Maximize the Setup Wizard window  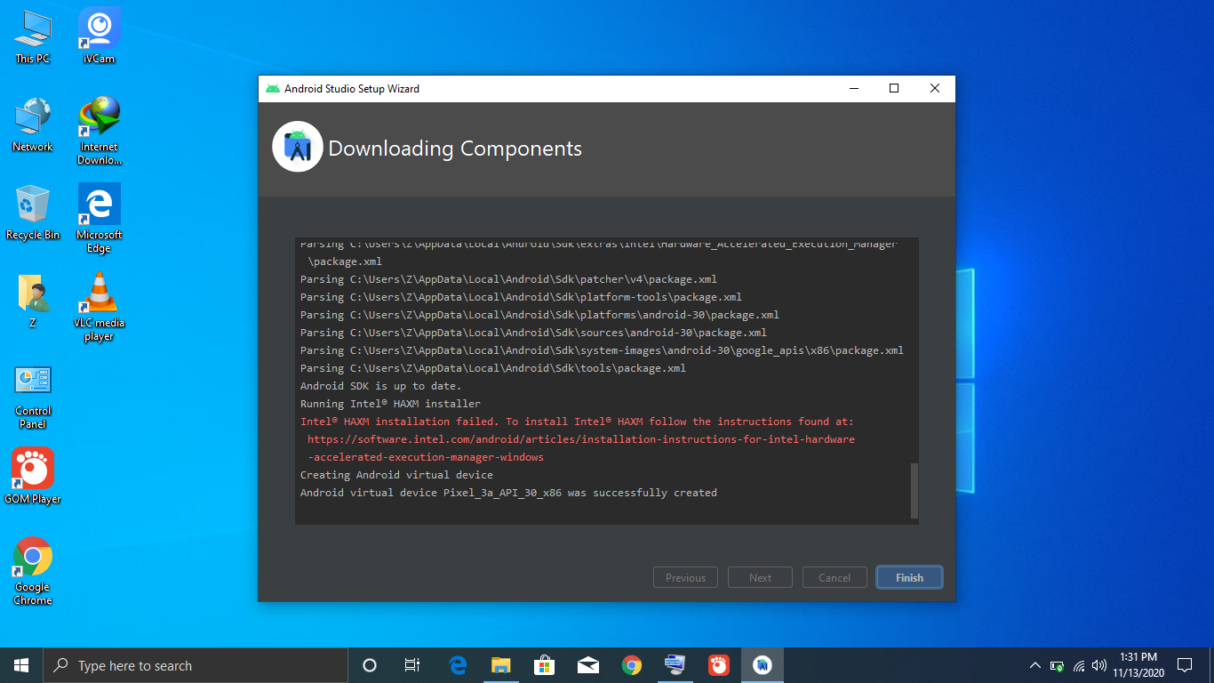coord(894,88)
